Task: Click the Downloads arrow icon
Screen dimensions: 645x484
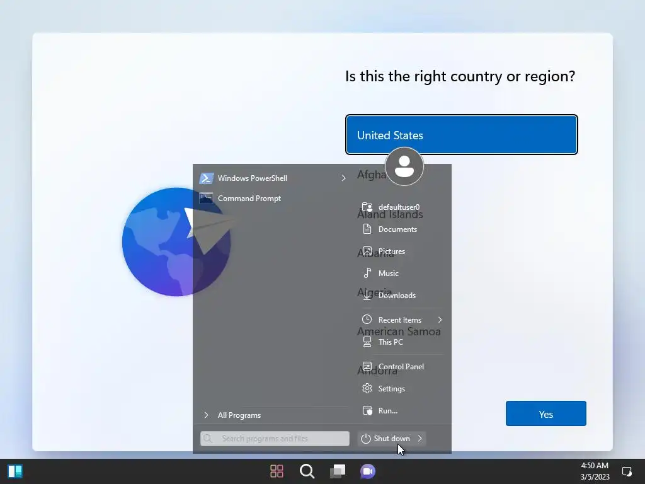Action: click(367, 295)
